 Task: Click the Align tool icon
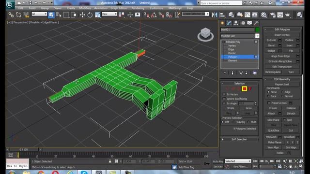click(222, 15)
